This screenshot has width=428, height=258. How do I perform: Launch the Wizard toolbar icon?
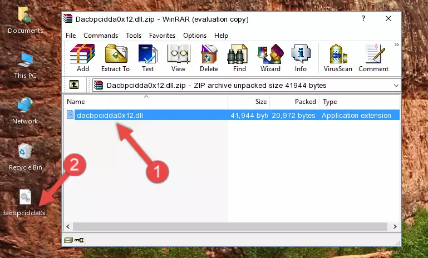270,58
